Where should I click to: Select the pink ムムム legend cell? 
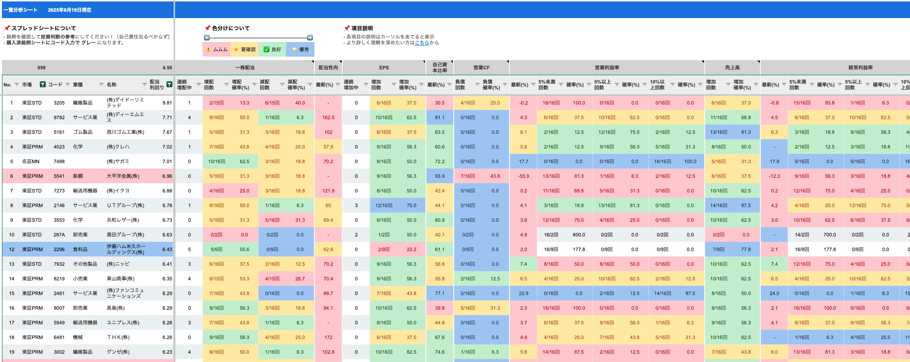[x=217, y=49]
